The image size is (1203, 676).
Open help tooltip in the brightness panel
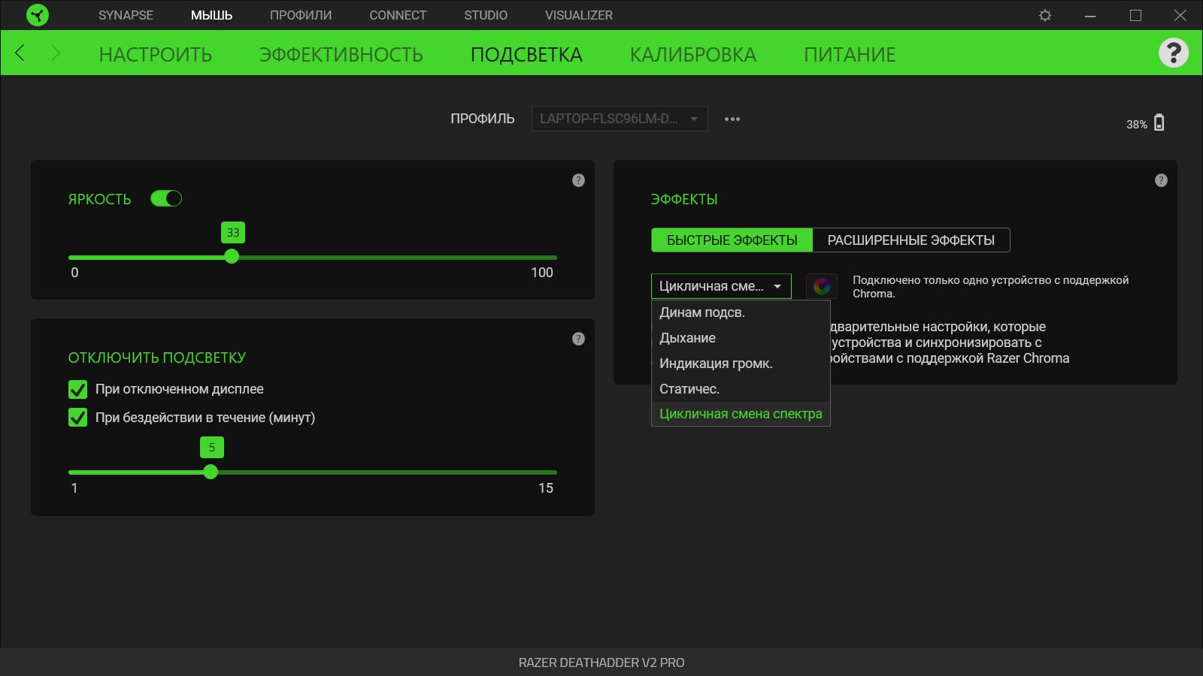578,180
